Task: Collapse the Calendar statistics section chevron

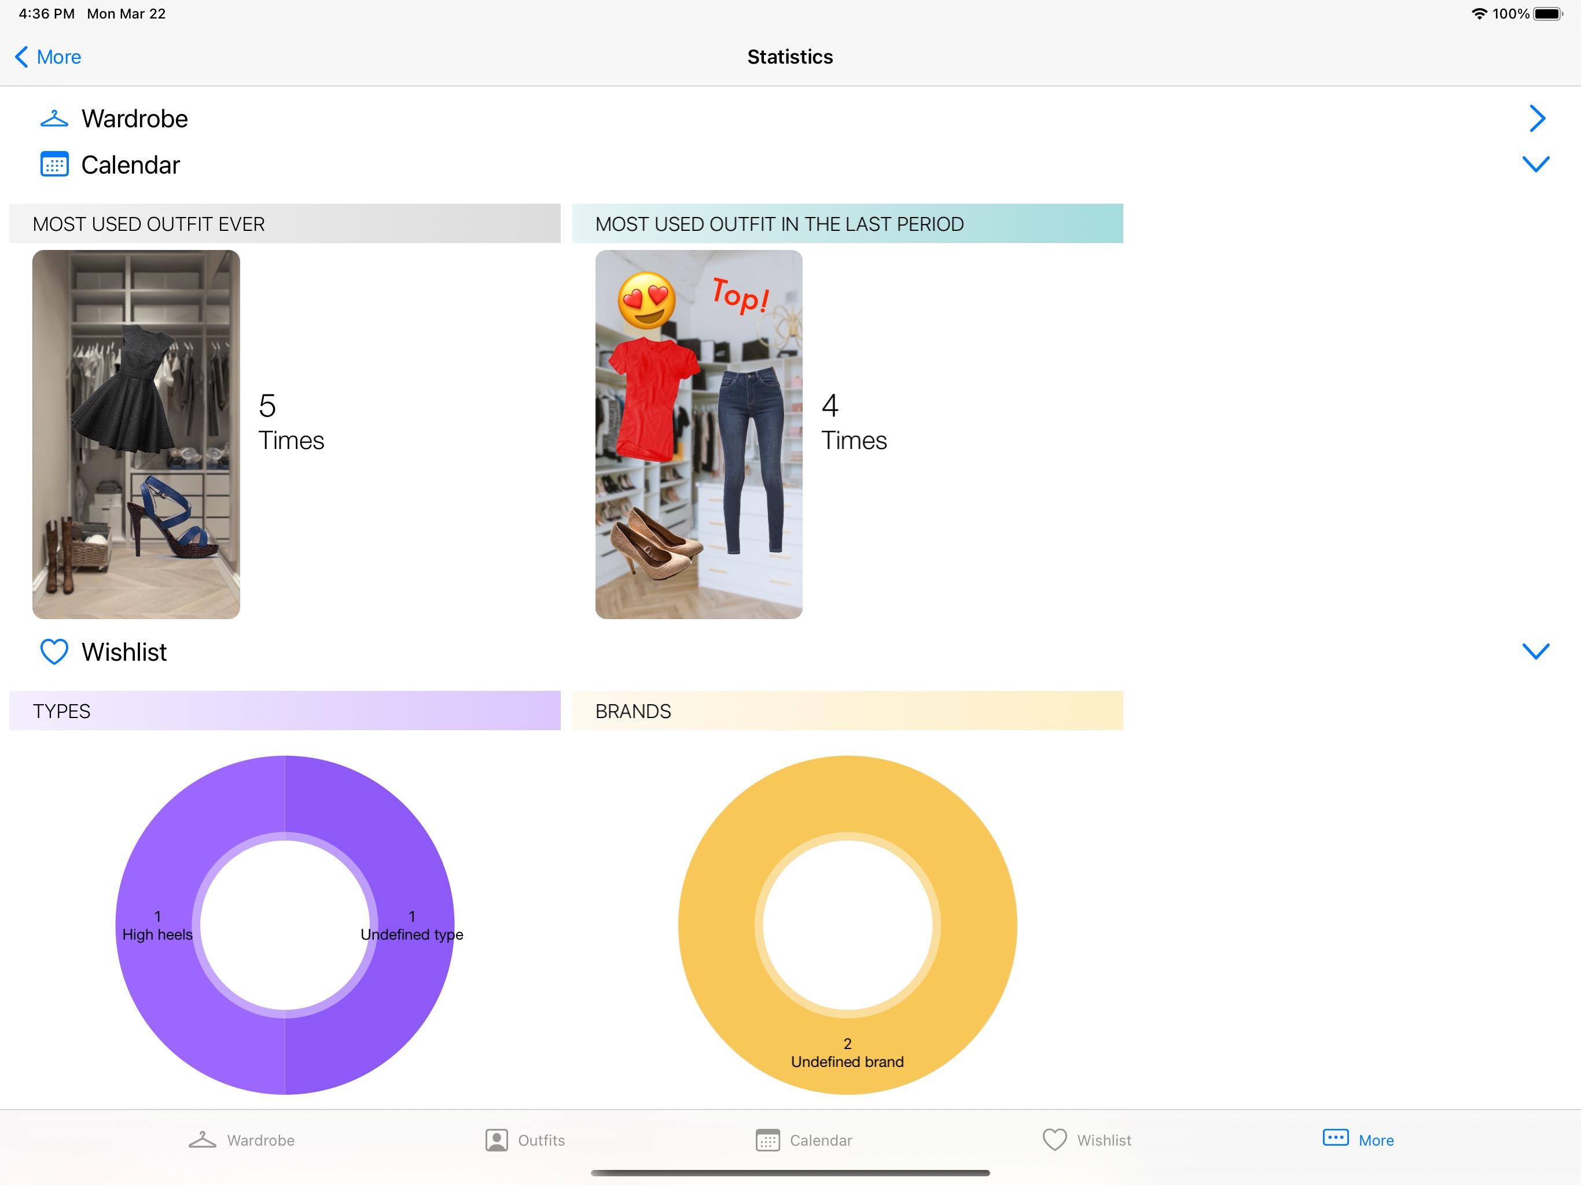Action: point(1536,164)
